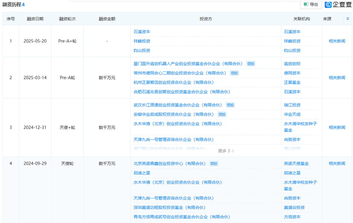Image resolution: width=353 pixels, height=223 pixels.
Task: Select round cell 天使+轮
Action: 67,127
